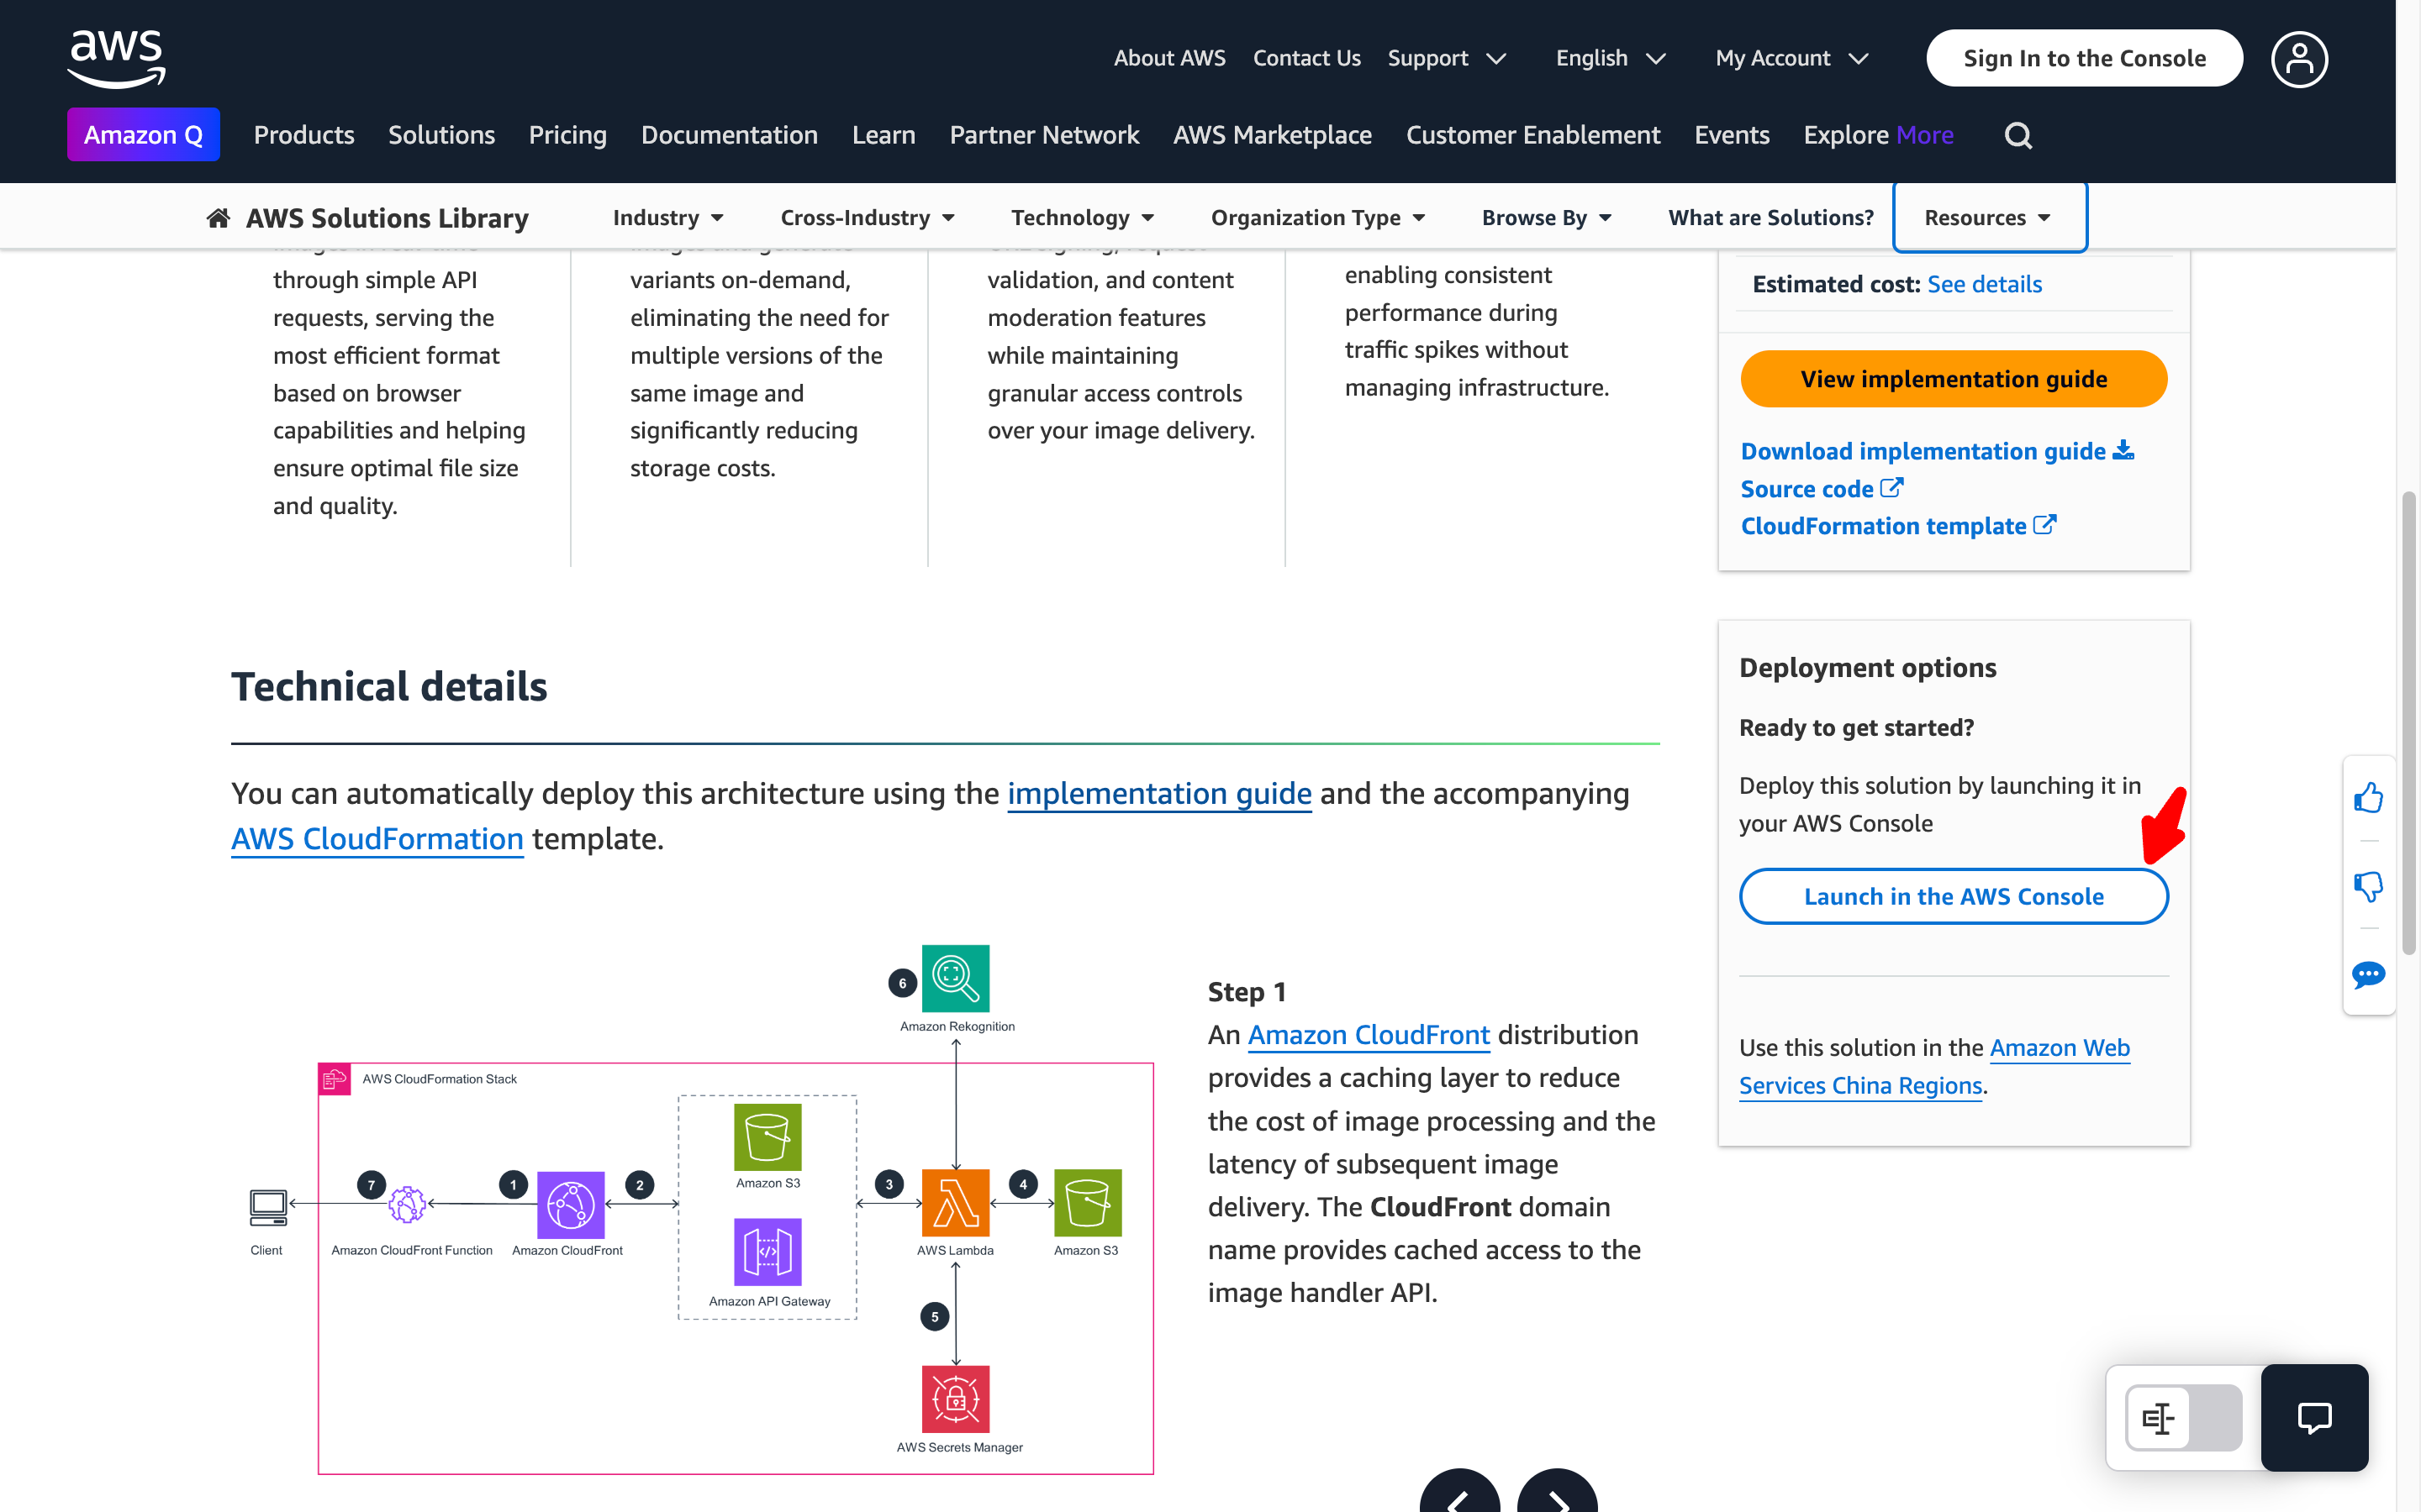This screenshot has height=1512, width=2421.
Task: Click Launch in the AWS Console
Action: [x=1953, y=896]
